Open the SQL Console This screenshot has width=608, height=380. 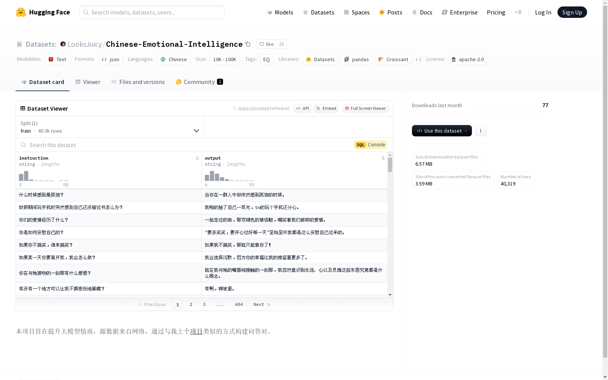pos(370,145)
